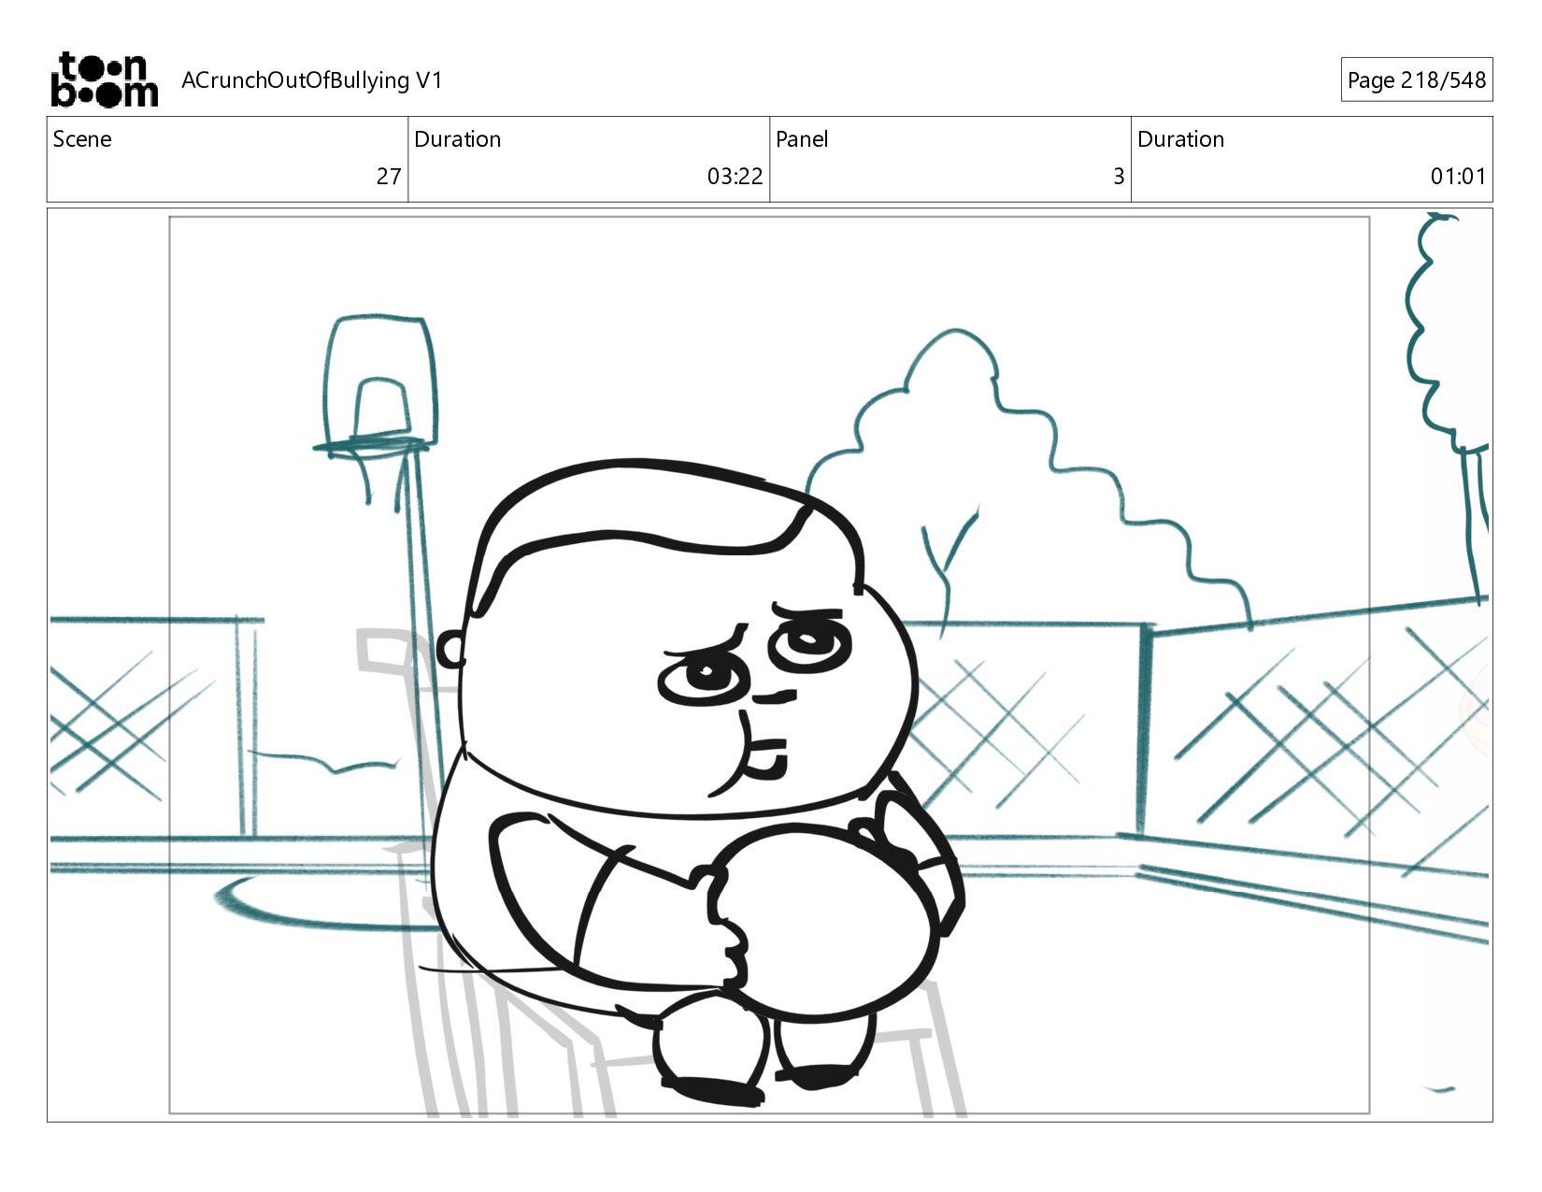Select the title 'ACrunchOutOfBullying V1'
The image size is (1542, 1192).
tap(311, 80)
